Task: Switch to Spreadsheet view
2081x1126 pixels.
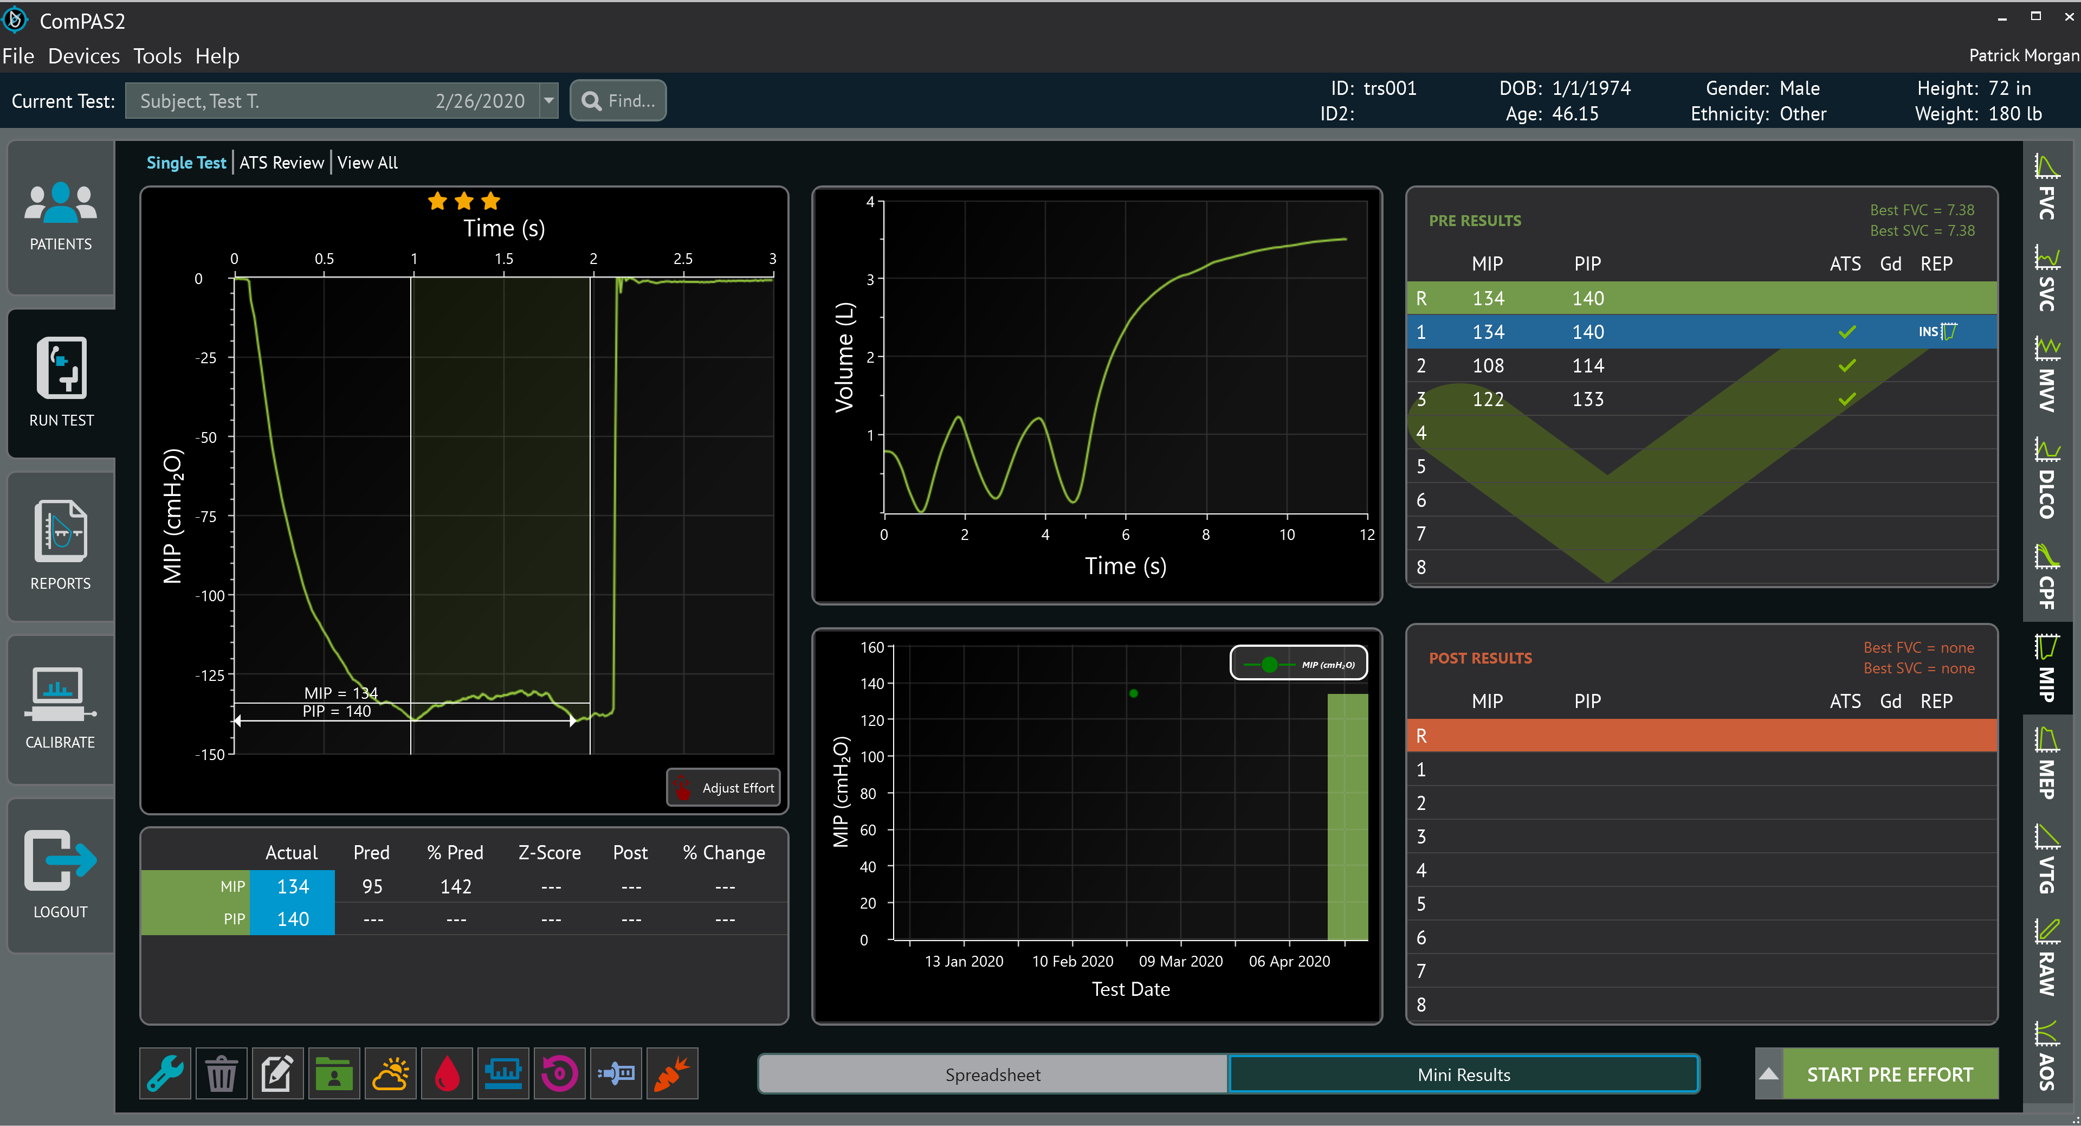Action: pyautogui.click(x=993, y=1074)
